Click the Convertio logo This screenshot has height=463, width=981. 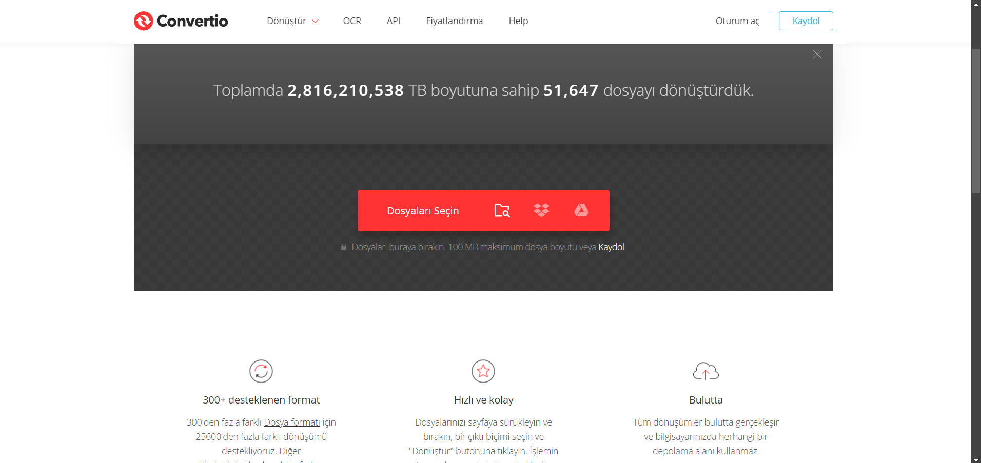point(181,21)
